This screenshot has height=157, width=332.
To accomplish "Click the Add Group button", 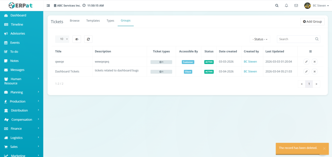I will pos(312,22).
